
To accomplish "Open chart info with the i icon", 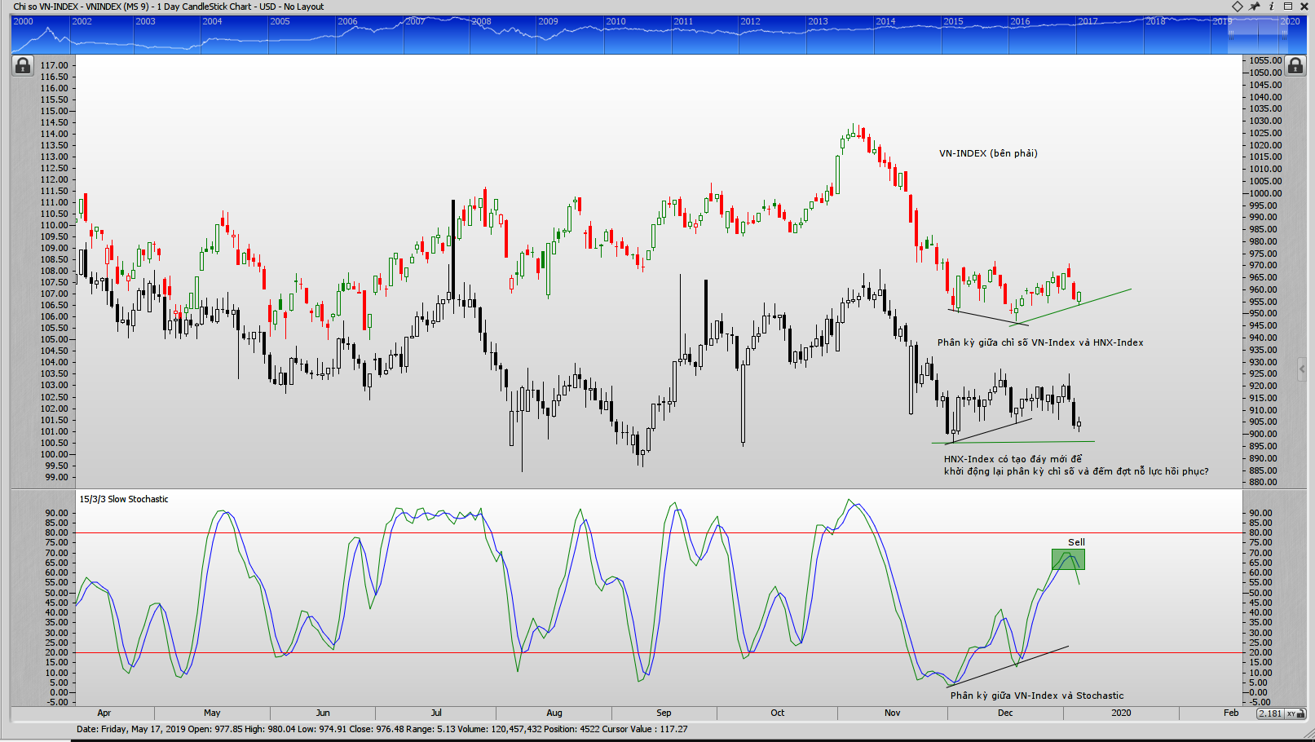I will 1271,7.
